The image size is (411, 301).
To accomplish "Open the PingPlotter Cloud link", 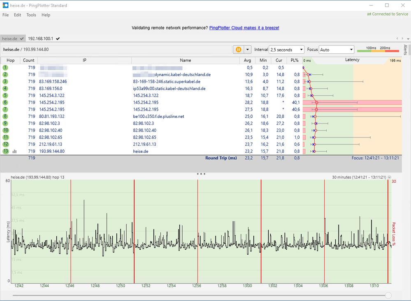I will click(x=244, y=28).
